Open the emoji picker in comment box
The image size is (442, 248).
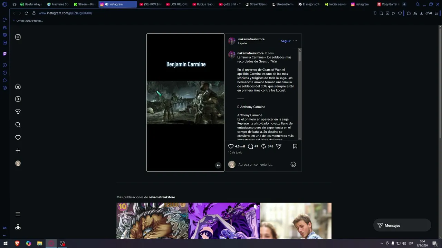pyautogui.click(x=293, y=165)
